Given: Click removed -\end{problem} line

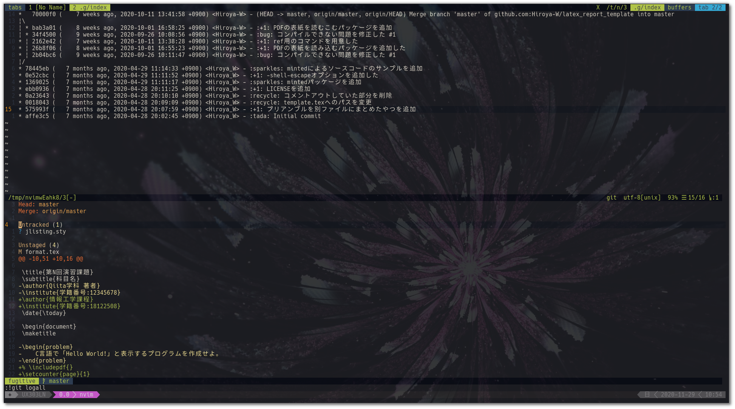Looking at the screenshot, I should coord(42,361).
